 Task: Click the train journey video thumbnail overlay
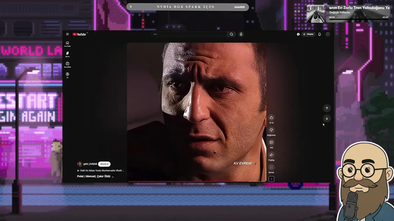point(316,14)
